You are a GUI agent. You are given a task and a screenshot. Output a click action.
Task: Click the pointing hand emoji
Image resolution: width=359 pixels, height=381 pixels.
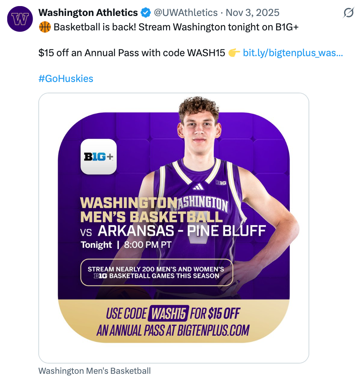click(234, 53)
